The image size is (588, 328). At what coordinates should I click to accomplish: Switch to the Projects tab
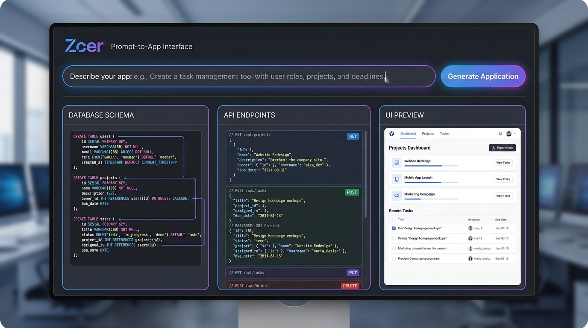tap(428, 134)
